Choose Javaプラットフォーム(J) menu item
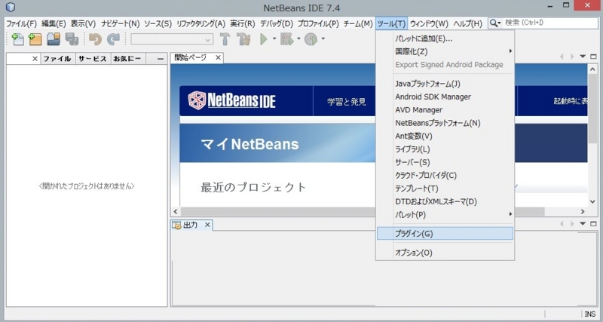This screenshot has width=603, height=322. click(x=445, y=84)
